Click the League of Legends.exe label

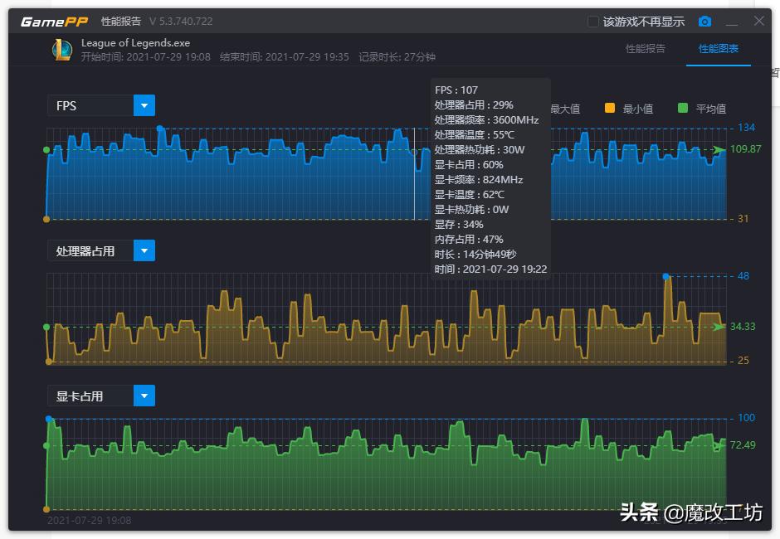tap(135, 41)
